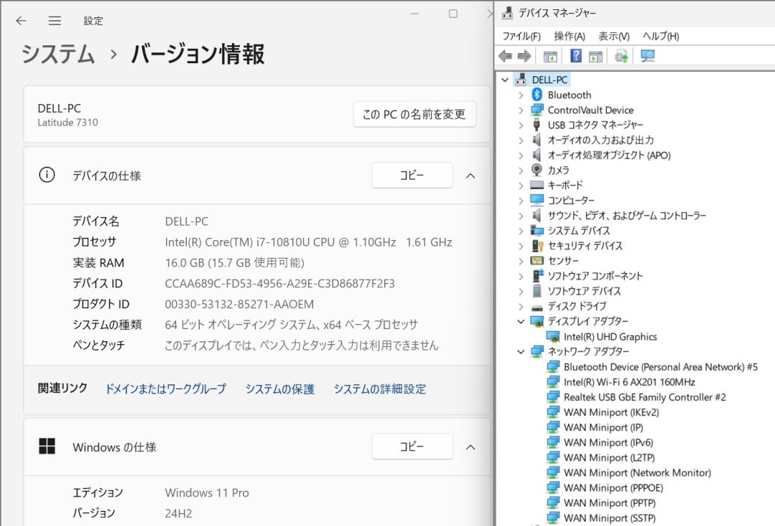The width and height of the screenshot is (775, 526).
Task: Click the show/hide console tree toolbar icon
Action: pos(550,56)
